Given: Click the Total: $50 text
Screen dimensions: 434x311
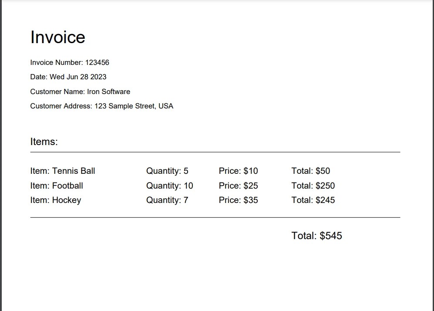Looking at the screenshot, I should pos(311,171).
